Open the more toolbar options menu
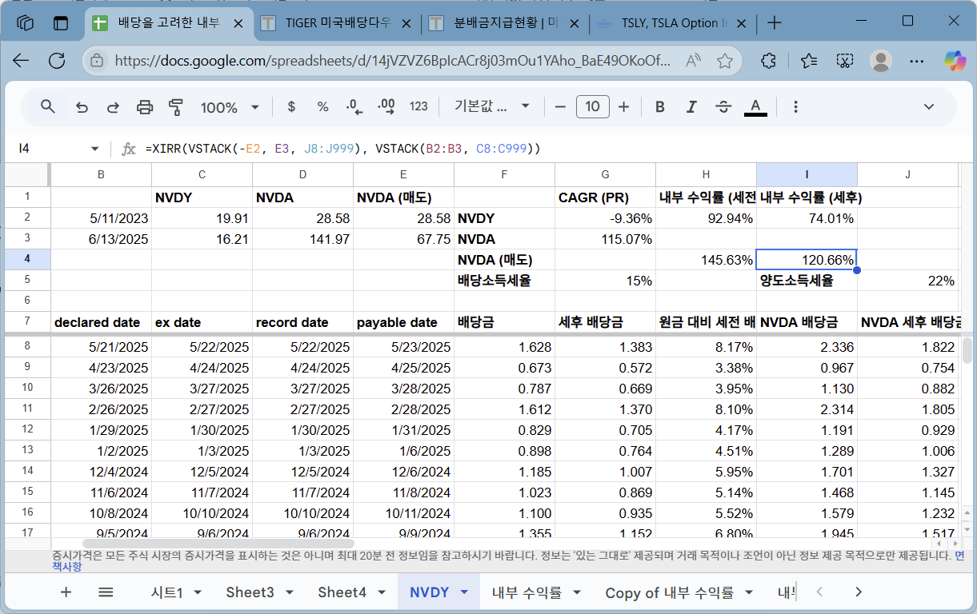Image resolution: width=977 pixels, height=614 pixels. click(x=795, y=106)
